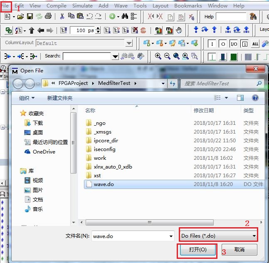Toggle the ALL filter button
The height and width of the screenshot is (263, 269).
(x=255, y=44)
